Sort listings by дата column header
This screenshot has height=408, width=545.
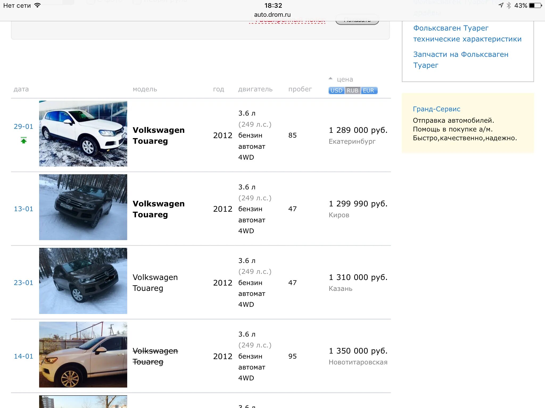coord(21,89)
